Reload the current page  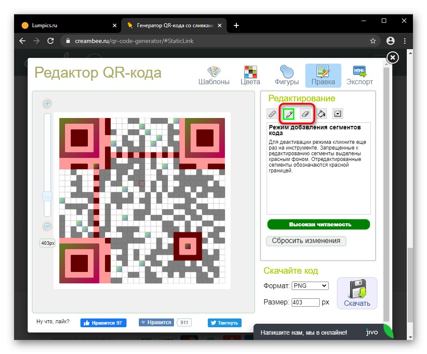51,41
